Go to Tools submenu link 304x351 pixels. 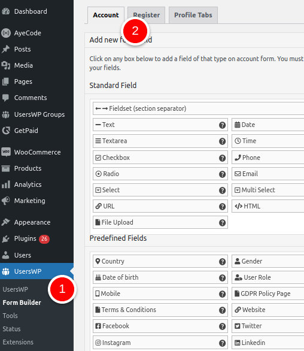10,316
